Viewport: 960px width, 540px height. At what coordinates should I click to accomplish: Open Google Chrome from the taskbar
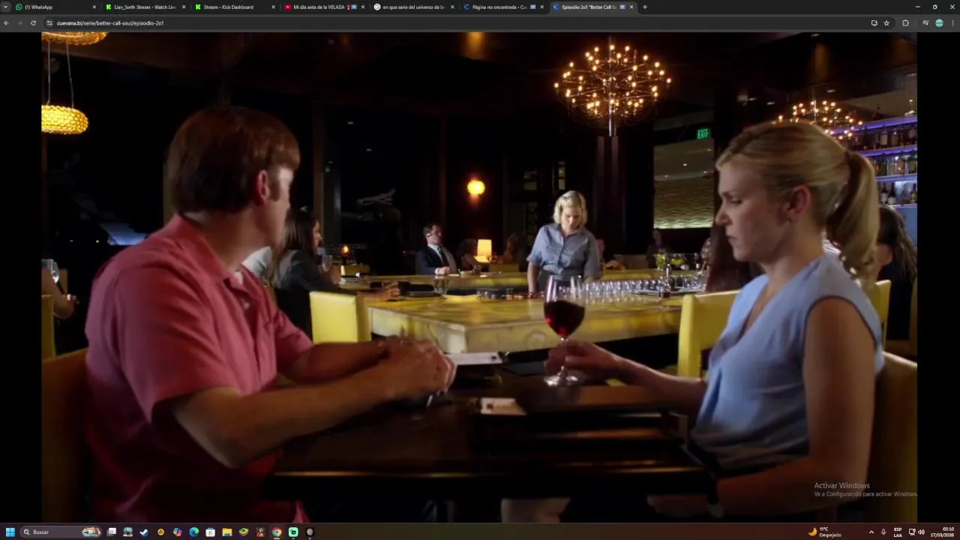pos(277,532)
